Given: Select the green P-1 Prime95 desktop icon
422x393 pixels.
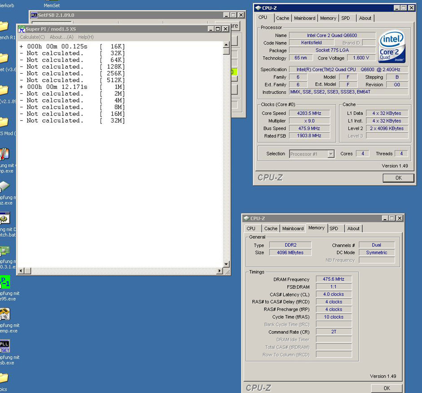Looking at the screenshot, I should click(5, 282).
